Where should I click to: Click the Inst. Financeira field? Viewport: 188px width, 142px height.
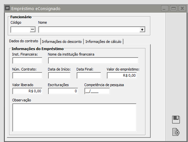point(27,60)
